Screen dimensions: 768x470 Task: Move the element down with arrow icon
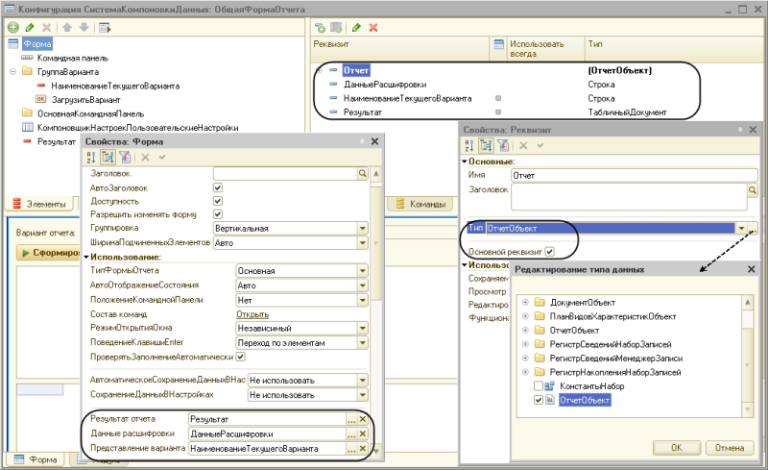pos(84,28)
